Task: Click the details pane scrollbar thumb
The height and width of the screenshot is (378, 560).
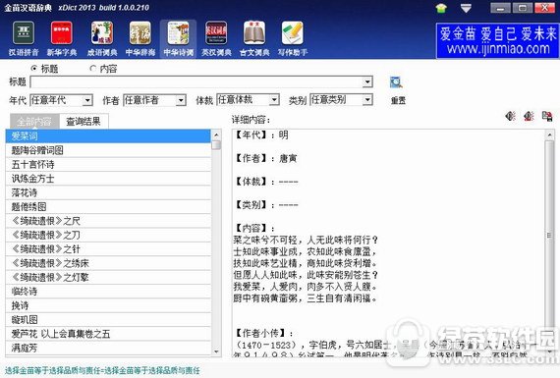Action: pos(549,235)
